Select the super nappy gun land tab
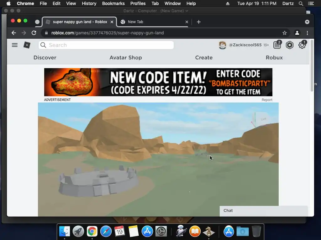Screen dimensions: 321x240 click(79, 22)
